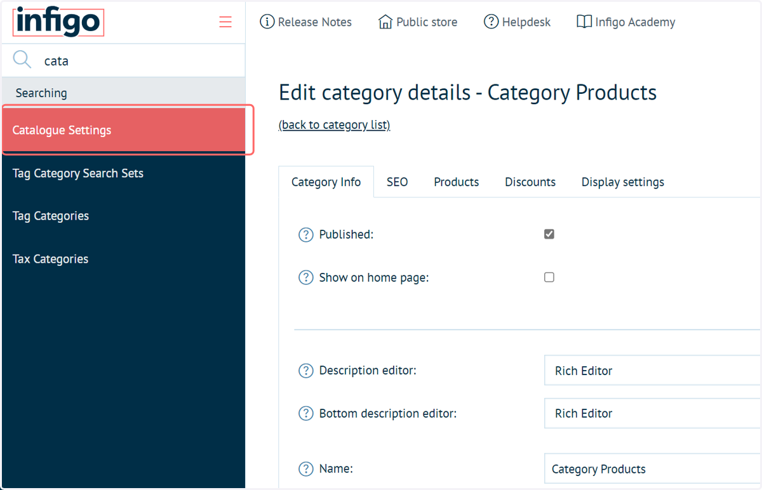This screenshot has width=762, height=490.
Task: Click the Description editor label text
Action: pos(368,371)
